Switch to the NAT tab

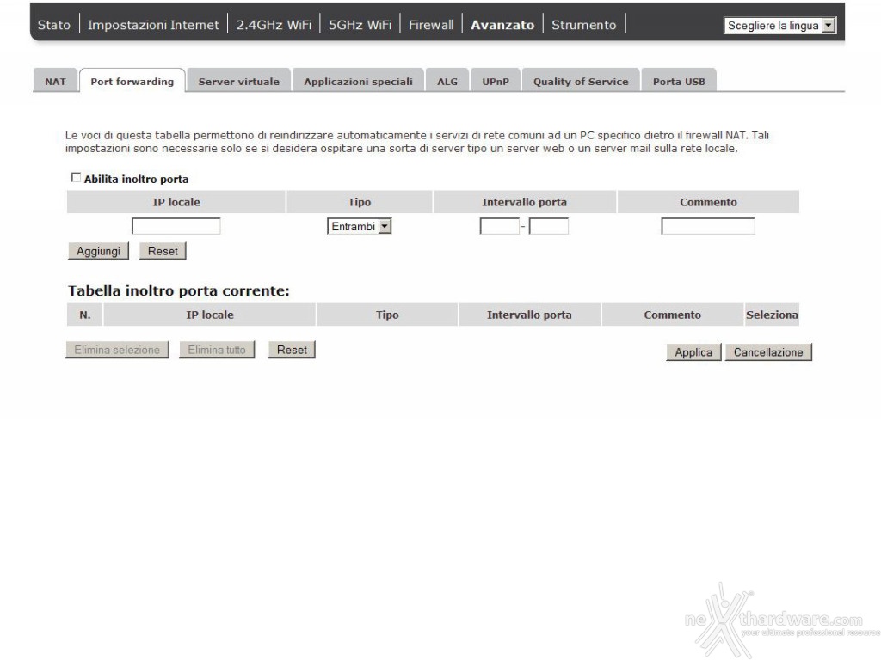[x=55, y=82]
